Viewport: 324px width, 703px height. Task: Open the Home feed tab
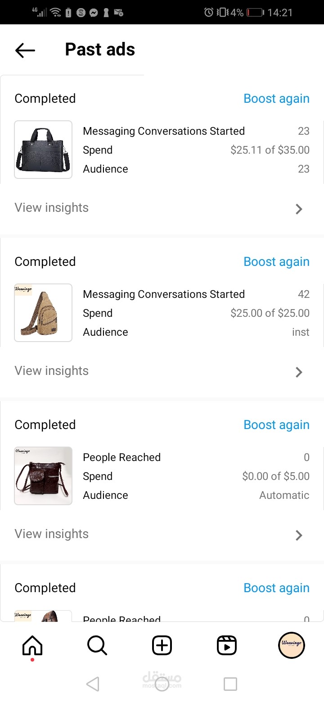pos(32,646)
